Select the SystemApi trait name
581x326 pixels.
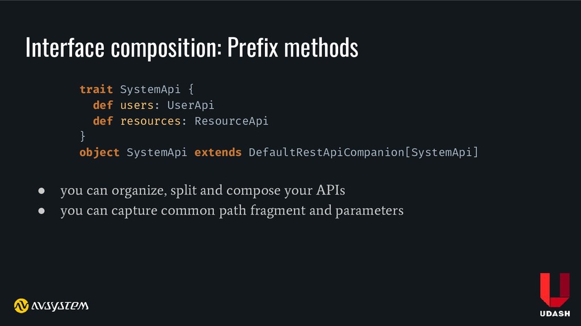coord(150,89)
